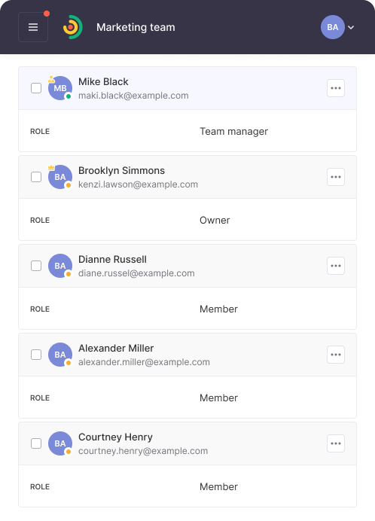
Task: Click the Marketing team title
Action: [136, 27]
